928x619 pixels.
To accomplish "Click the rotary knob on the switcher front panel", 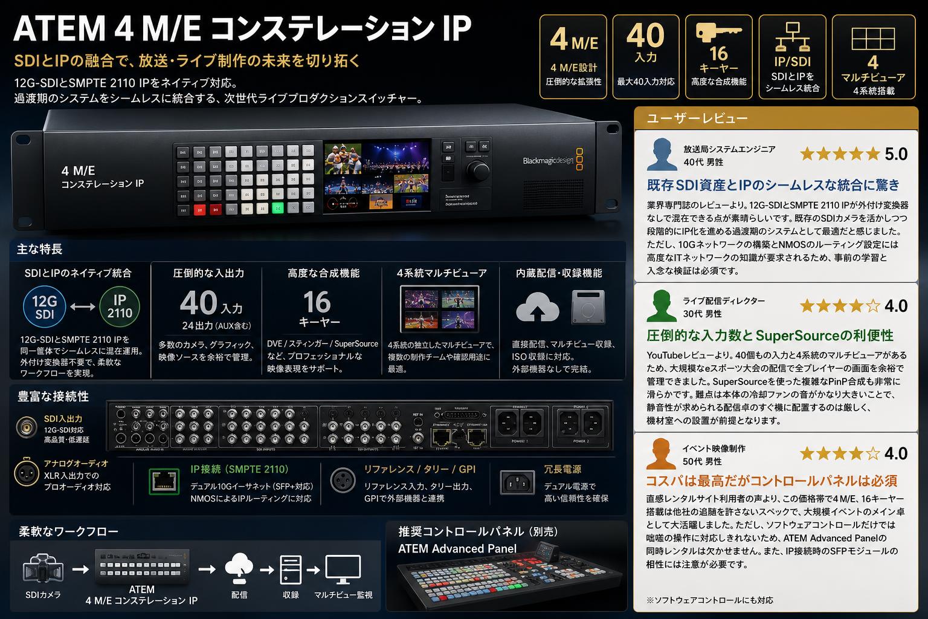I will 478,170.
